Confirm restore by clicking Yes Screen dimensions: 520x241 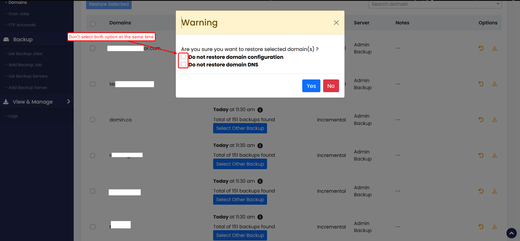(x=311, y=86)
